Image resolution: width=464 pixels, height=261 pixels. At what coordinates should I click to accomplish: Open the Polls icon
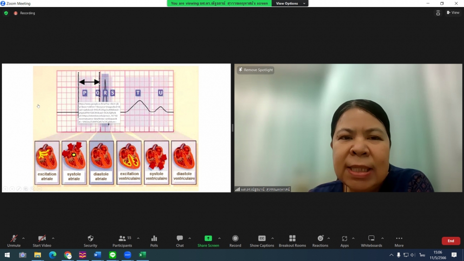[x=154, y=241]
